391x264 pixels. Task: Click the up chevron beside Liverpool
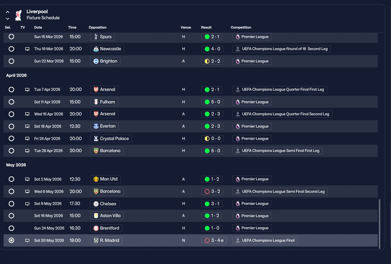8,12
